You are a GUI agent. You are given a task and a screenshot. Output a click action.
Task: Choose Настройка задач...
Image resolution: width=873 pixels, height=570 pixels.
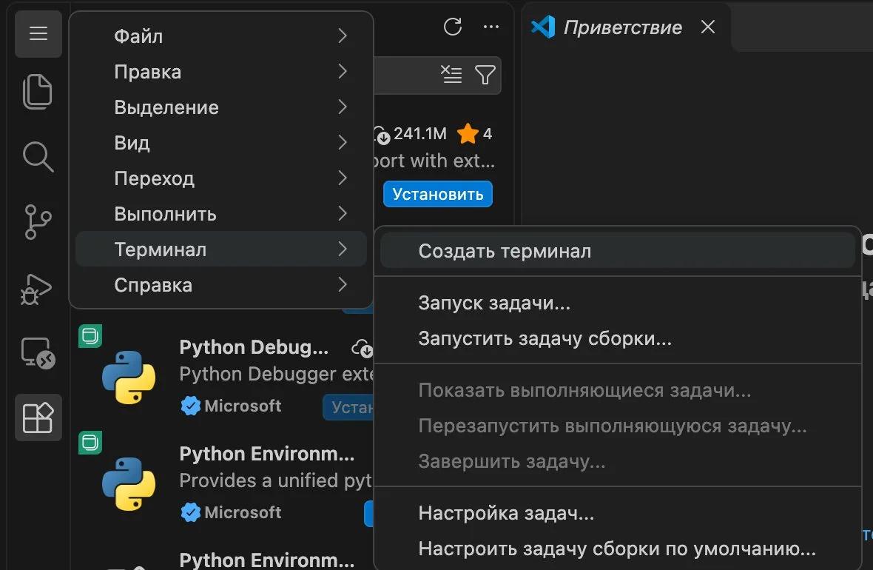[618, 512]
